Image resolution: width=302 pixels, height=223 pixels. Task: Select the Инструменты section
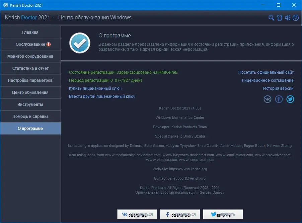point(30,104)
